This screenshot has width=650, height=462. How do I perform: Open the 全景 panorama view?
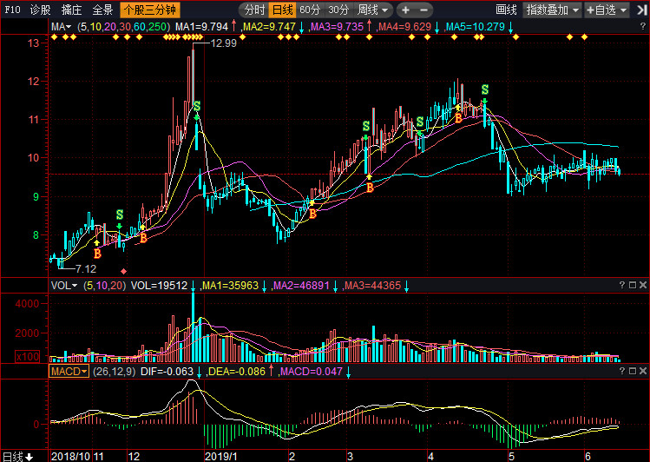click(102, 10)
